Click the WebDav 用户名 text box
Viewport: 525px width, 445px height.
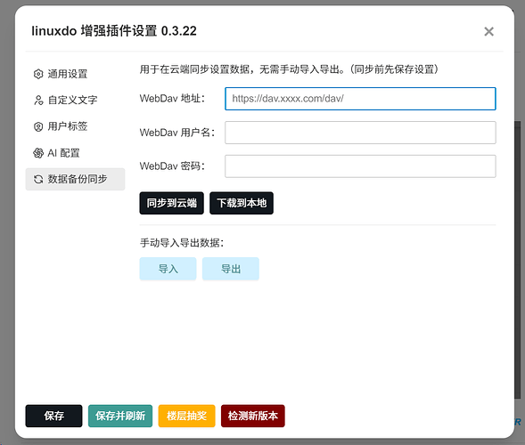pos(360,133)
